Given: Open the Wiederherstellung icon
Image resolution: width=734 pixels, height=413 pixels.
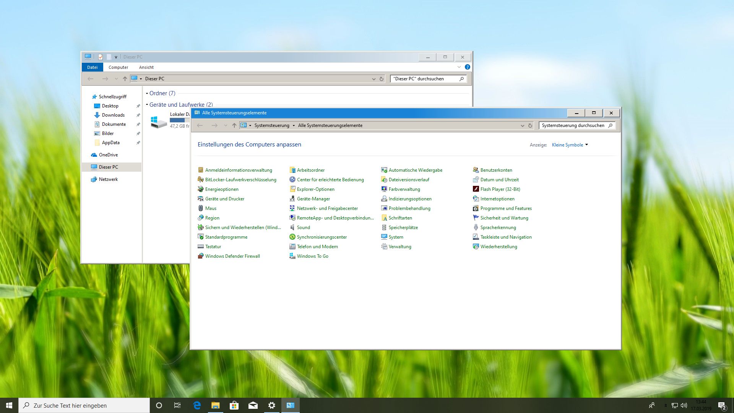Looking at the screenshot, I should click(476, 247).
